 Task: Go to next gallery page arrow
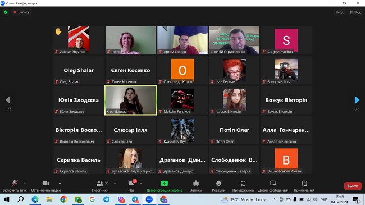pyautogui.click(x=357, y=100)
